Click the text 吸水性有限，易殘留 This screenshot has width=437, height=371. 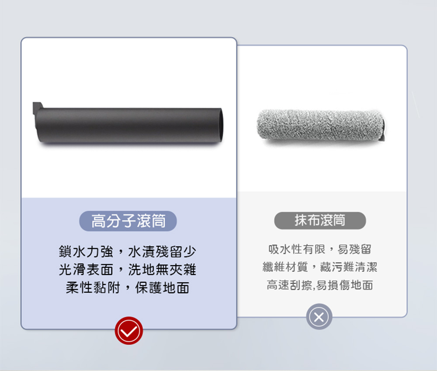click(x=320, y=249)
